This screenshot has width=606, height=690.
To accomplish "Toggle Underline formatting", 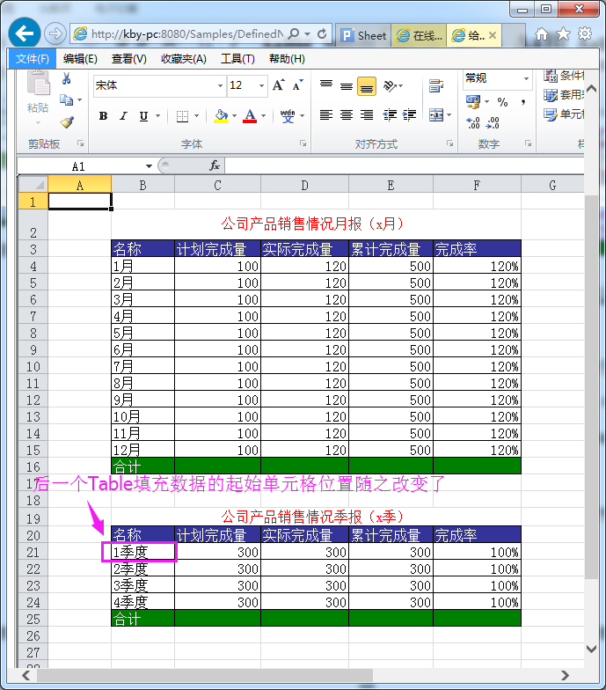I will click(142, 116).
